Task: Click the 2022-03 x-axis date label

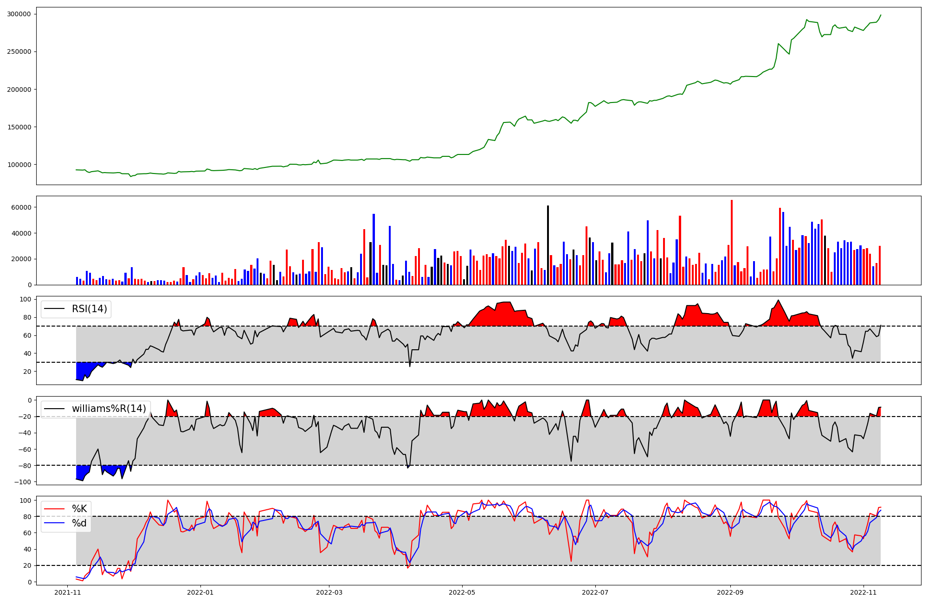Action: point(329,592)
